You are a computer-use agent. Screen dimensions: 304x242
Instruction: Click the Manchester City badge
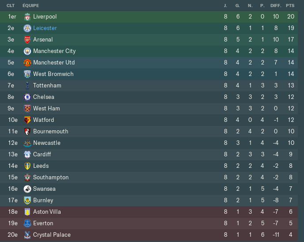(x=27, y=51)
